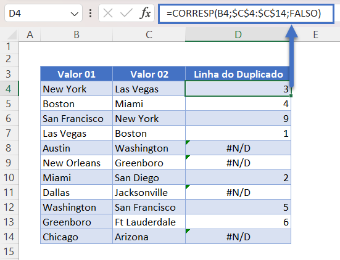Select column D header
Image resolution: width=340 pixels, height=260 pixels.
point(238,35)
